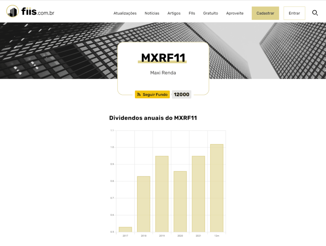Follow the fund with Seguir Fundo
Image resolution: width=326 pixels, height=246 pixels.
152,95
